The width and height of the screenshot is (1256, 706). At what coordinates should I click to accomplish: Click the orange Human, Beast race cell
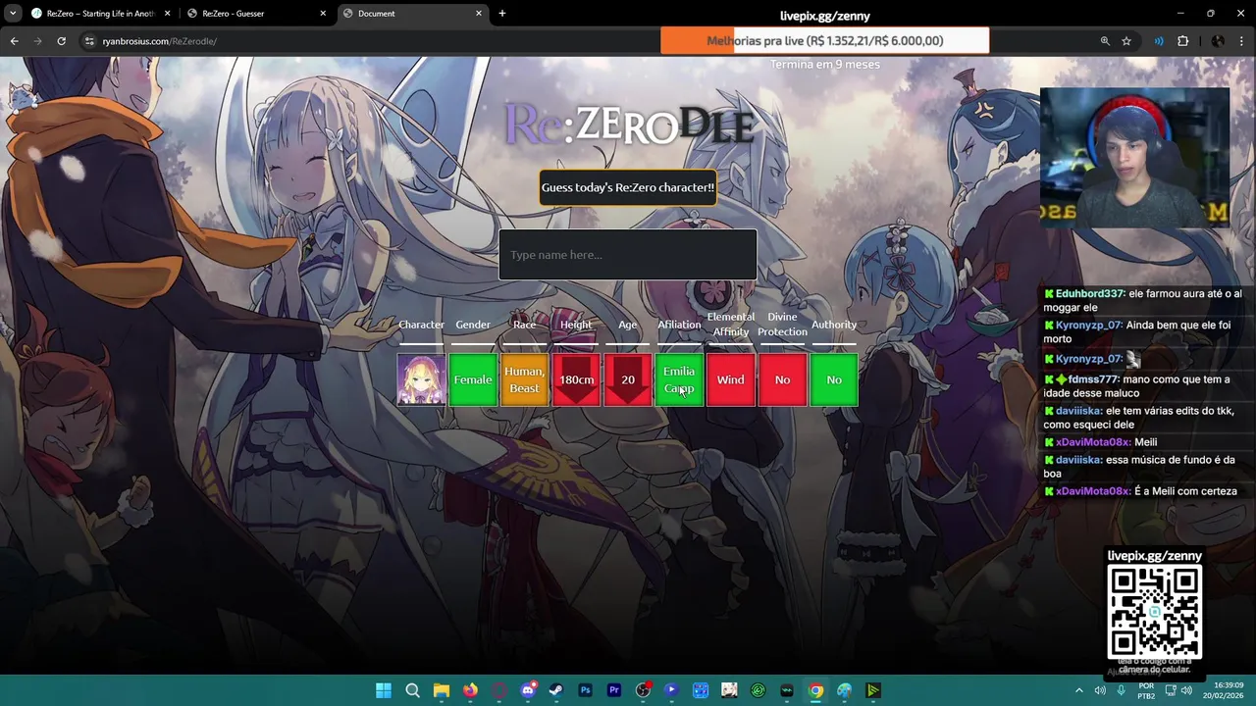(524, 379)
